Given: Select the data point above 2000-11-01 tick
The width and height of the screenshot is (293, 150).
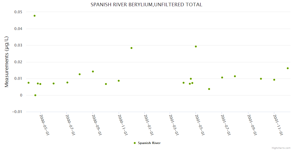Looking at the screenshot, I should [x=119, y=81].
